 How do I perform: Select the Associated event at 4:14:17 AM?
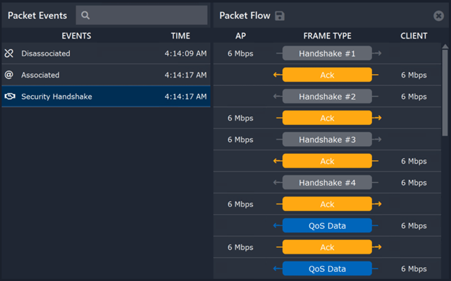[106, 75]
